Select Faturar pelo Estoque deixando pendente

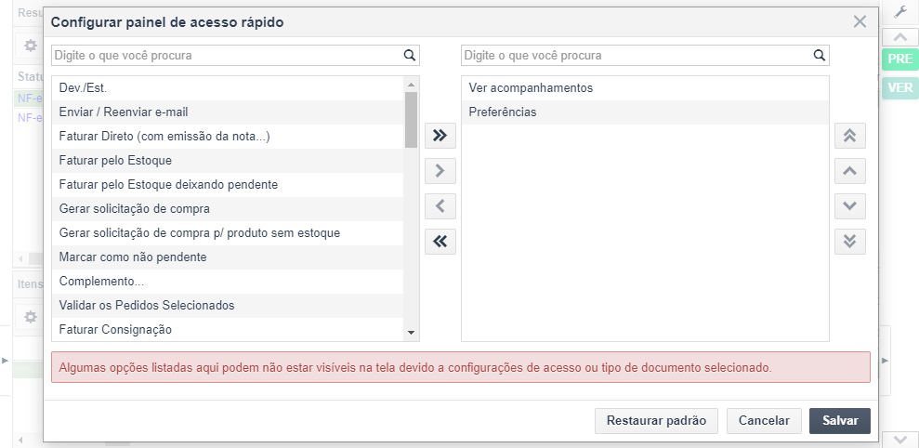pyautogui.click(x=228, y=185)
